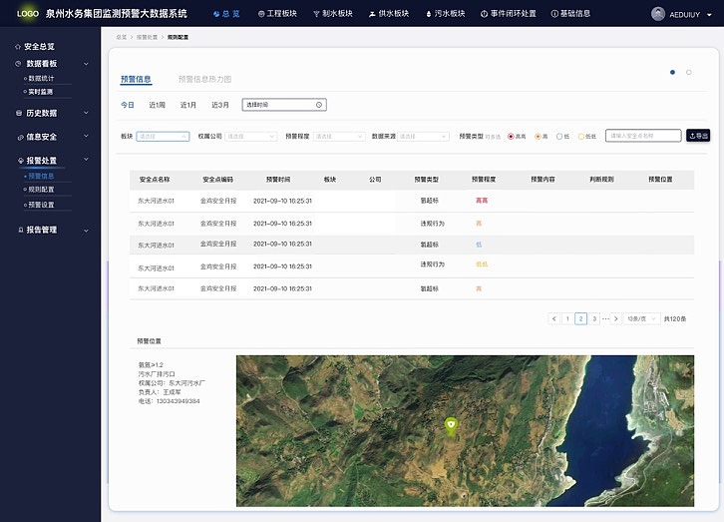
Task: Switch to 预警信息热力图 tab
Action: [x=205, y=79]
